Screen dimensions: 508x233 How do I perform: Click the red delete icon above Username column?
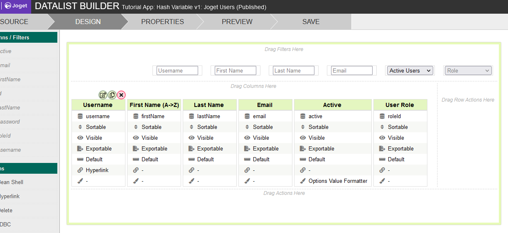point(121,95)
